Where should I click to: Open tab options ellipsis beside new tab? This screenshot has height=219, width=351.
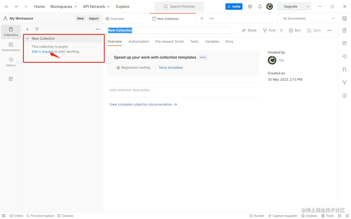[x=212, y=18]
